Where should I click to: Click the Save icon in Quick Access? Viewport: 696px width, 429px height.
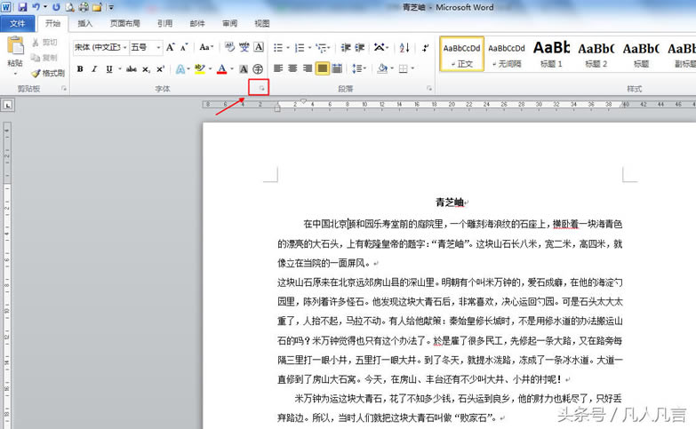(x=21, y=7)
